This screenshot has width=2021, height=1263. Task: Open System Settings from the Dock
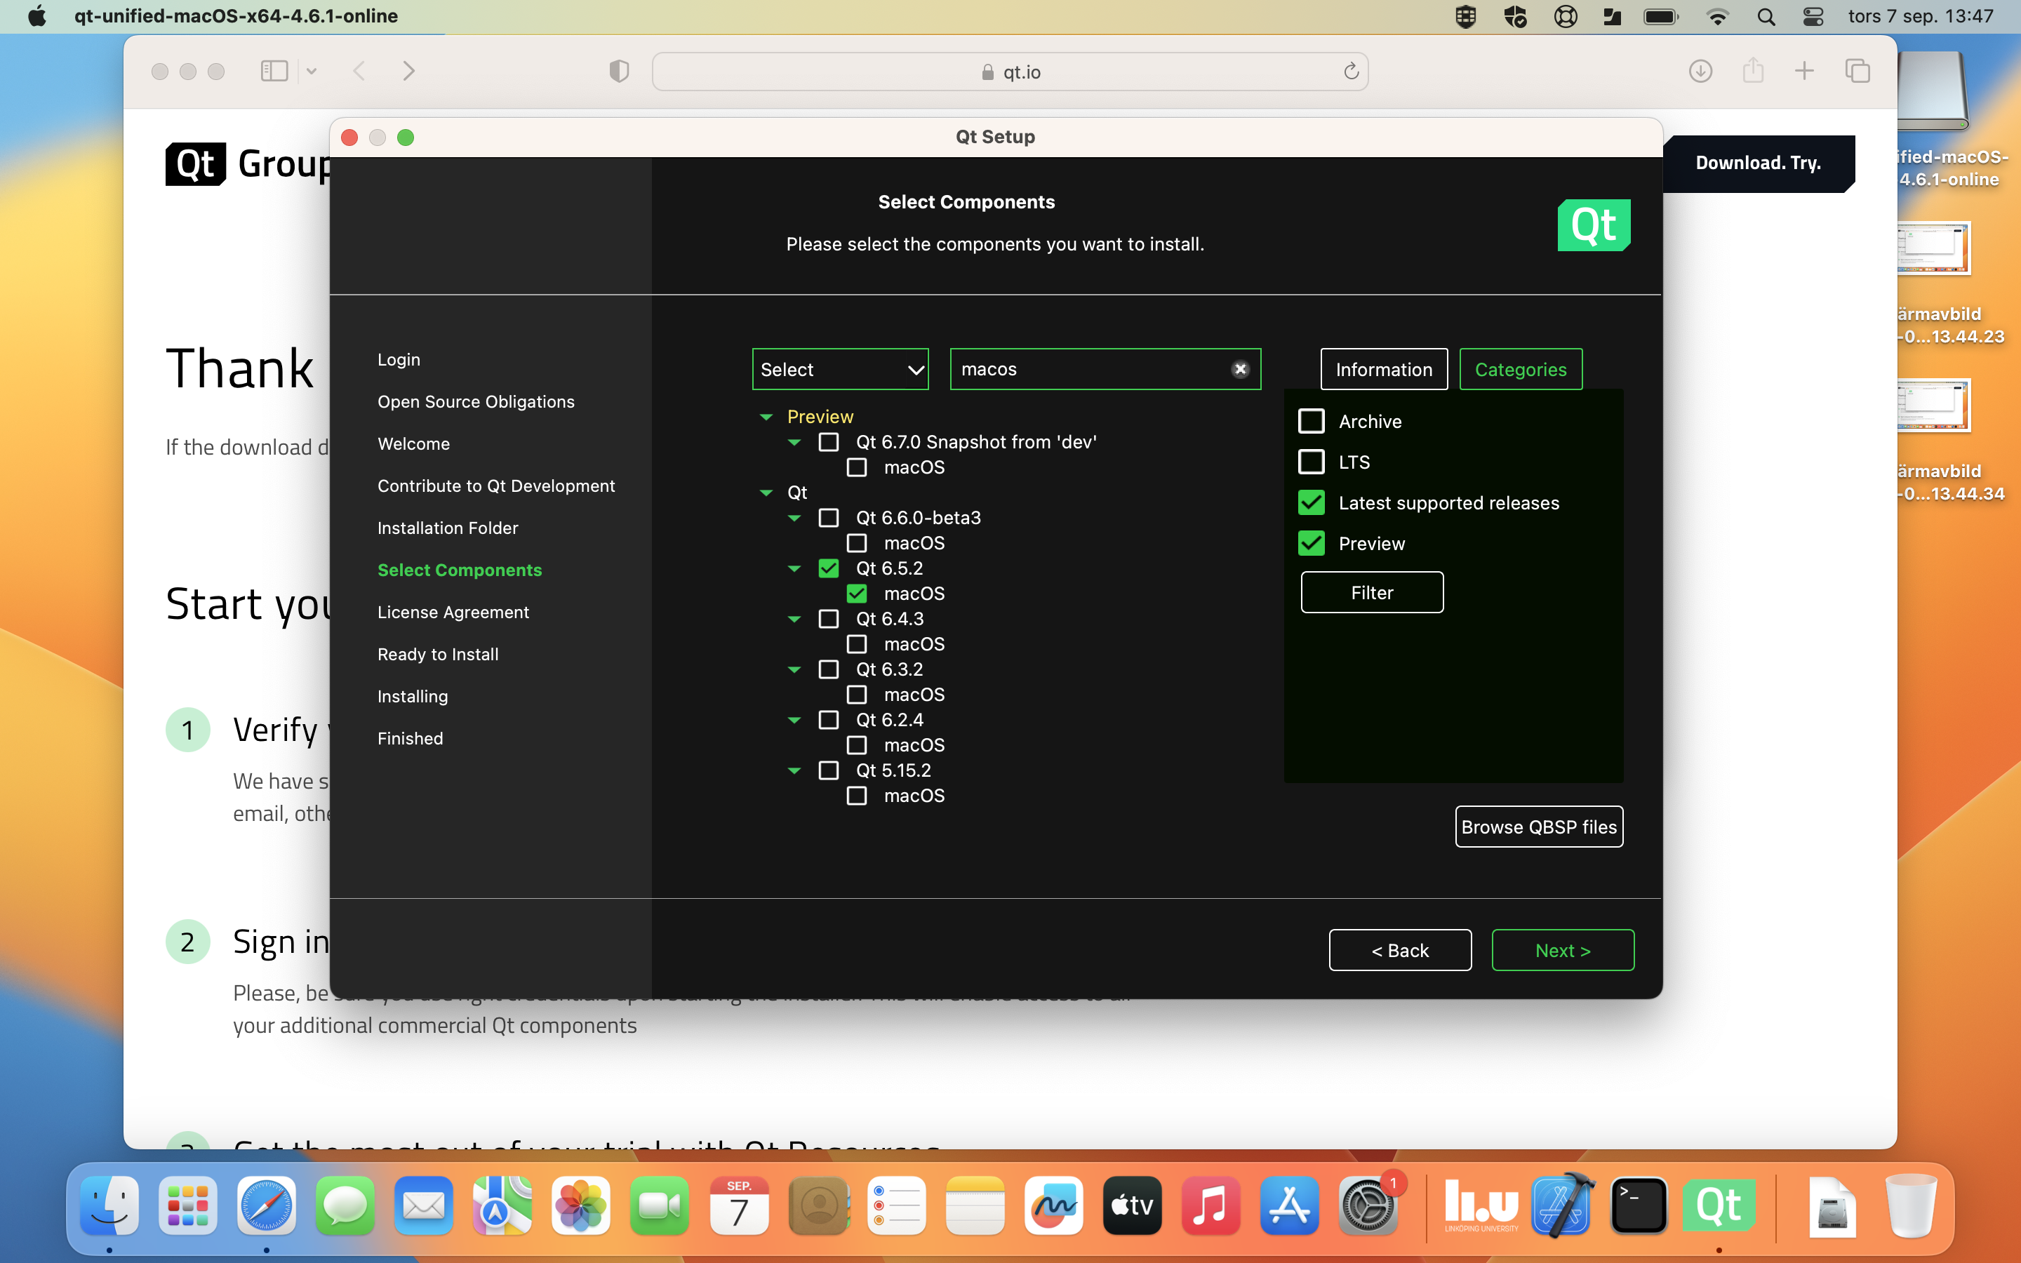pyautogui.click(x=1368, y=1205)
